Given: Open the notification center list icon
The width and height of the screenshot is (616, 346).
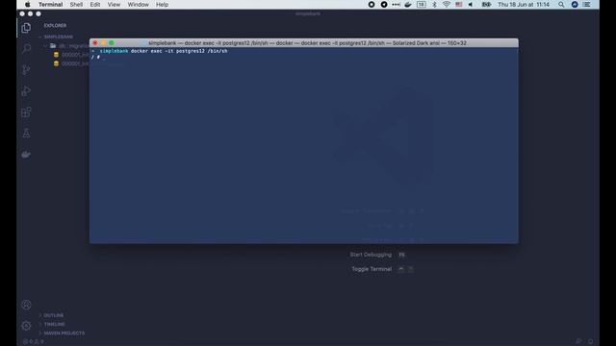Looking at the screenshot, I should [586, 5].
